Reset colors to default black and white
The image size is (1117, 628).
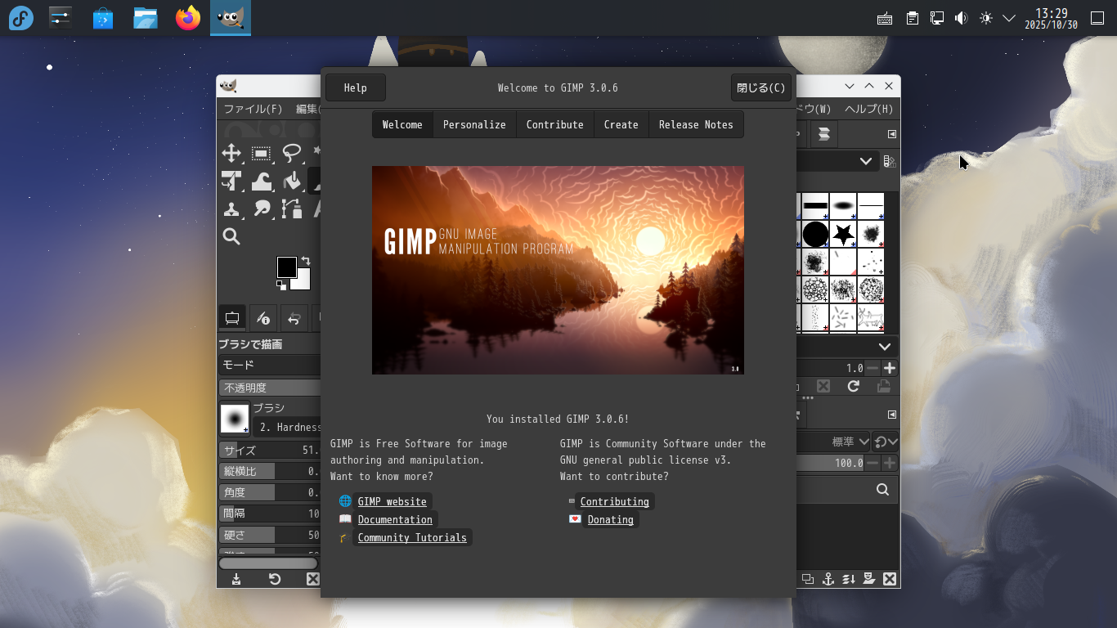pos(281,285)
